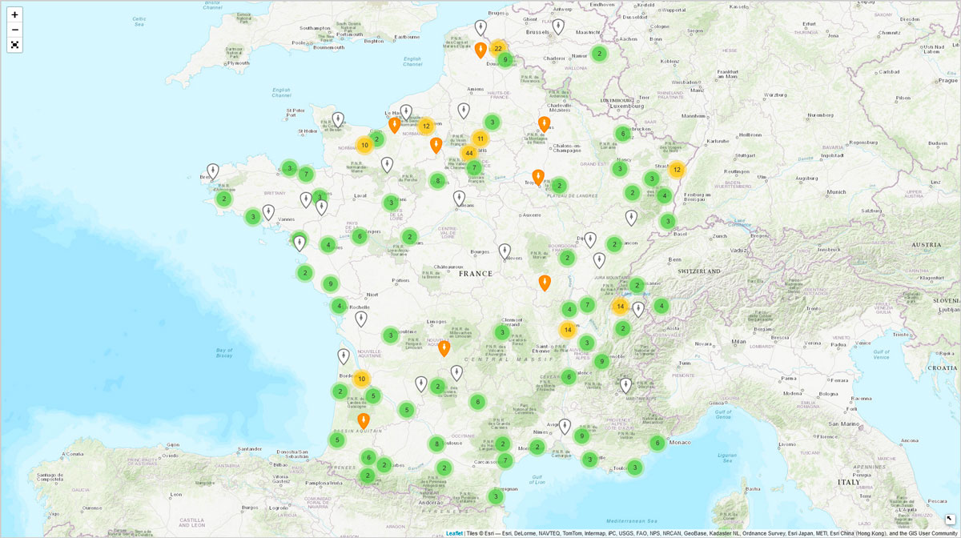961x538 pixels.
Task: Select the white marker near Brussels
Action: tap(558, 26)
